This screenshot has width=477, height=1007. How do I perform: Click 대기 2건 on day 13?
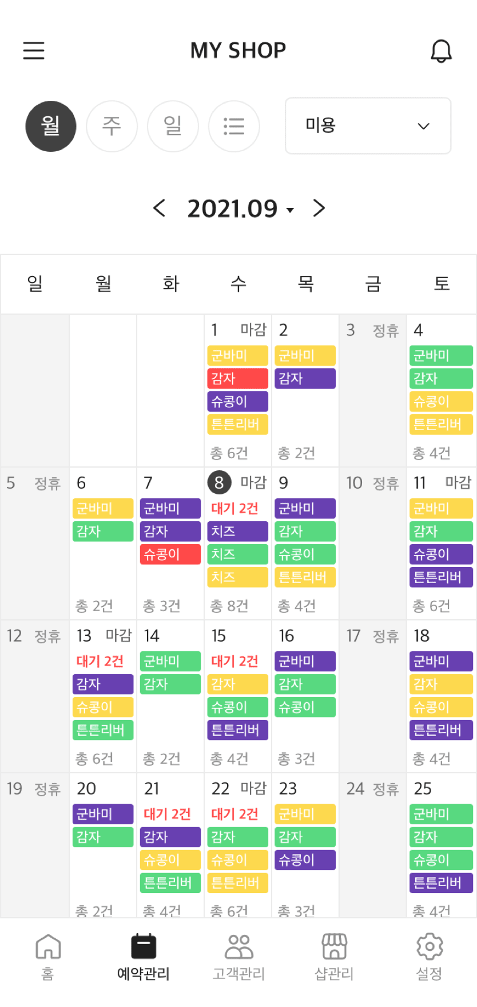pyautogui.click(x=100, y=662)
